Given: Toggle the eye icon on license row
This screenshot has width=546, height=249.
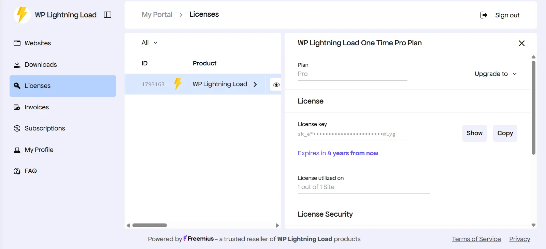Looking at the screenshot, I should [276, 84].
